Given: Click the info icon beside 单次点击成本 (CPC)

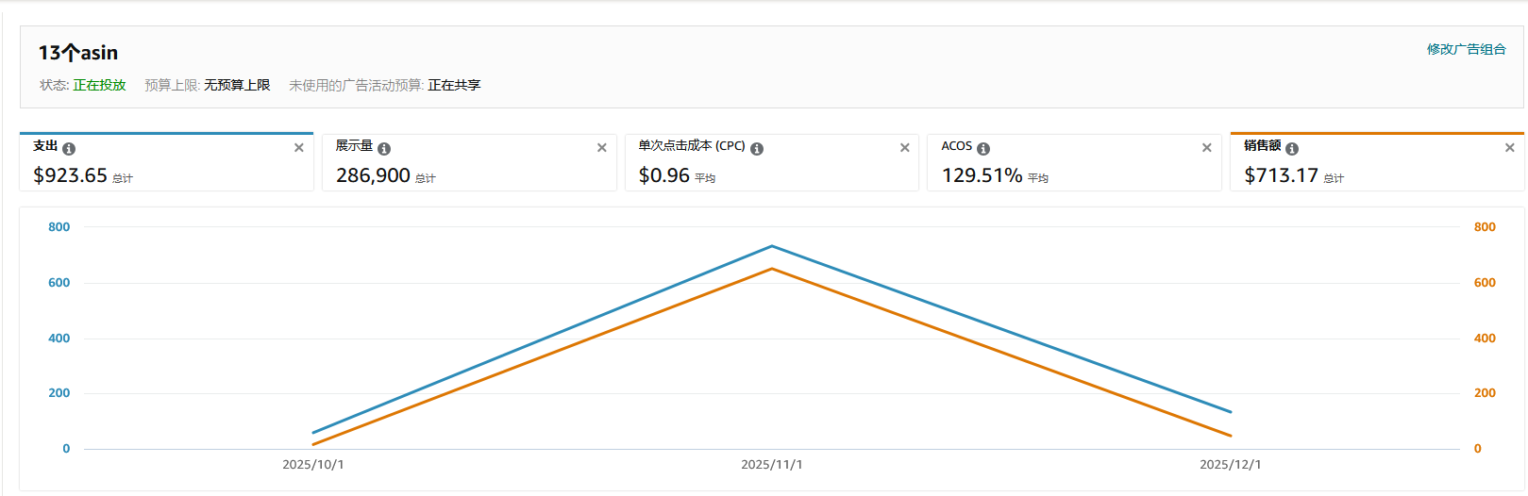Looking at the screenshot, I should [x=757, y=149].
